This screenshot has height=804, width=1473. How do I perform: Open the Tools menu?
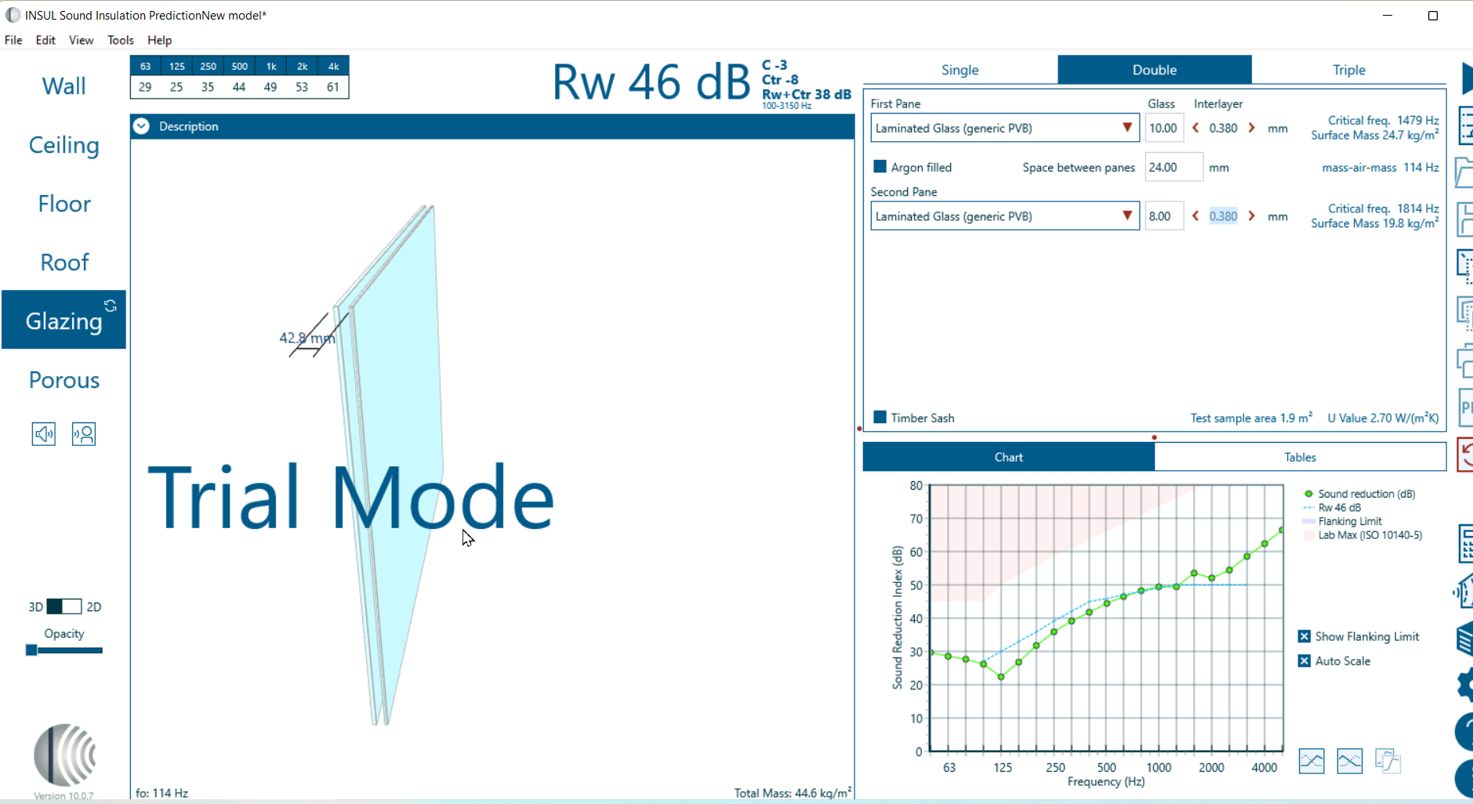click(121, 40)
